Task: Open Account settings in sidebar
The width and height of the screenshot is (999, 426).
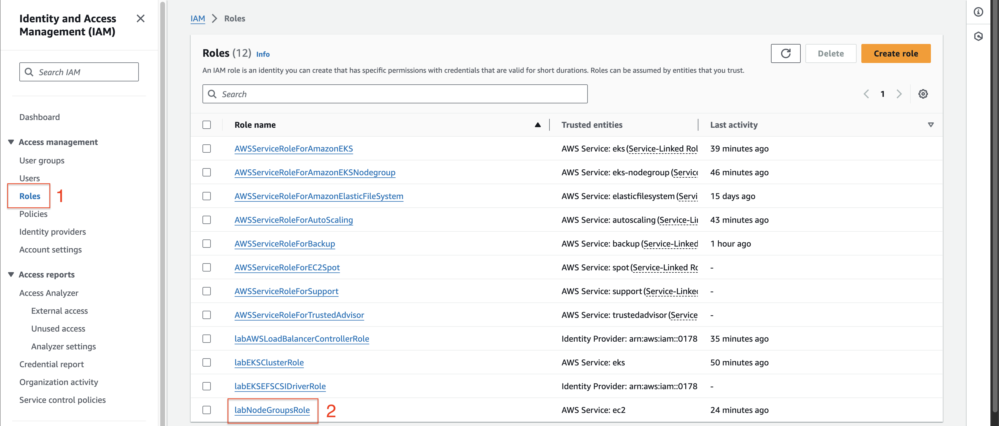Action: tap(51, 250)
